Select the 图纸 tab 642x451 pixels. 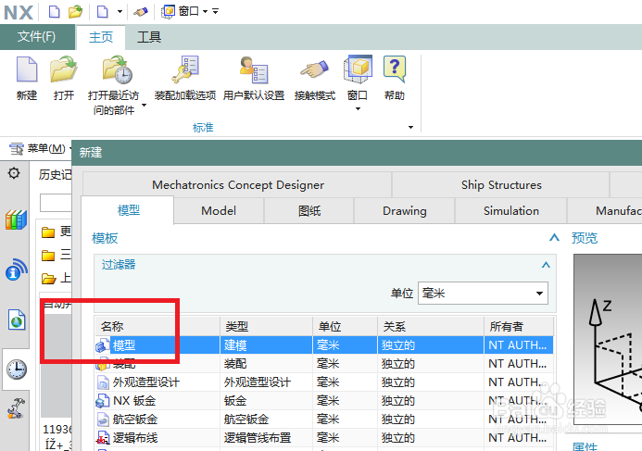309,211
